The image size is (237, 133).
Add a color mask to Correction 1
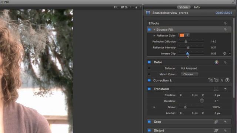pos(210,80)
